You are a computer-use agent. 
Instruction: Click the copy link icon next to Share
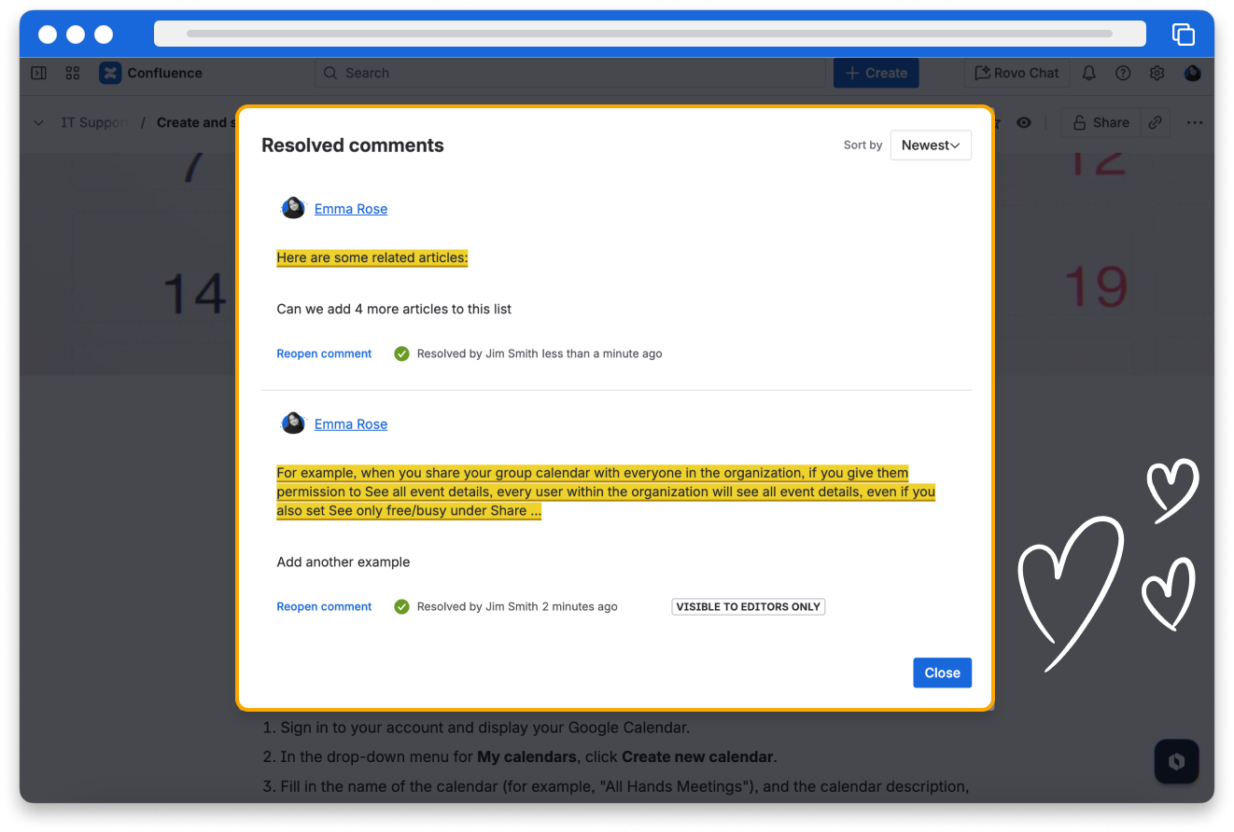click(x=1155, y=122)
